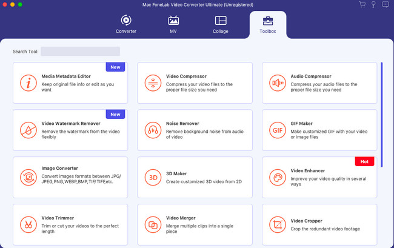The width and height of the screenshot is (394, 248).
Task: Click 'Compress your video files' description
Action: (199, 87)
